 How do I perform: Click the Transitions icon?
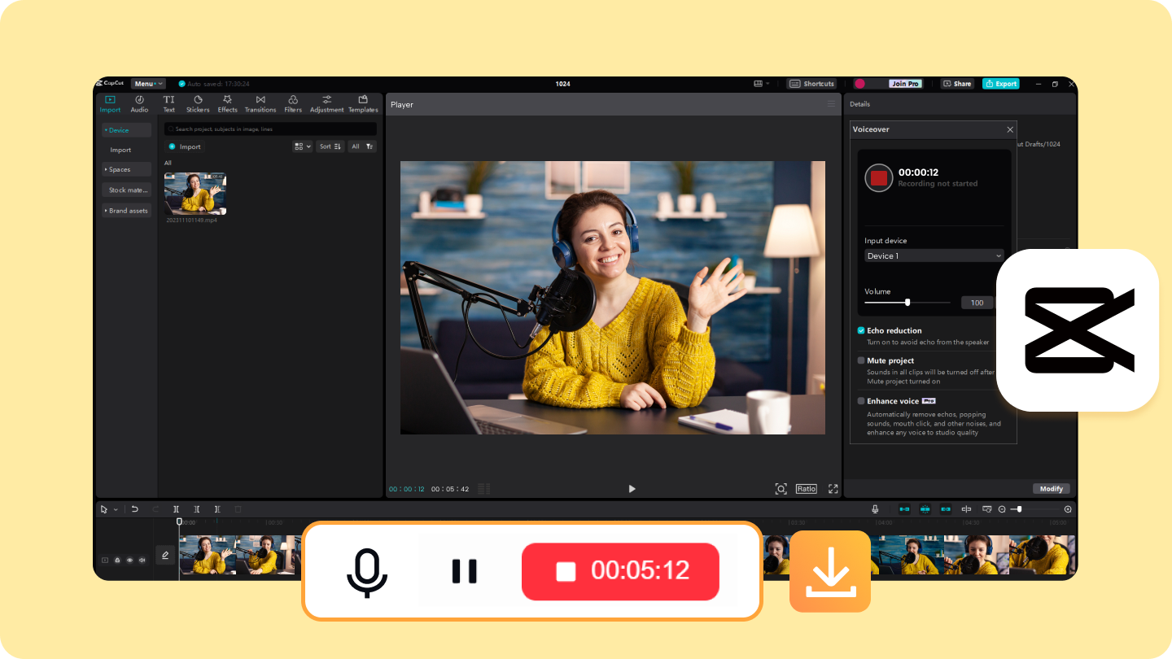[260, 103]
